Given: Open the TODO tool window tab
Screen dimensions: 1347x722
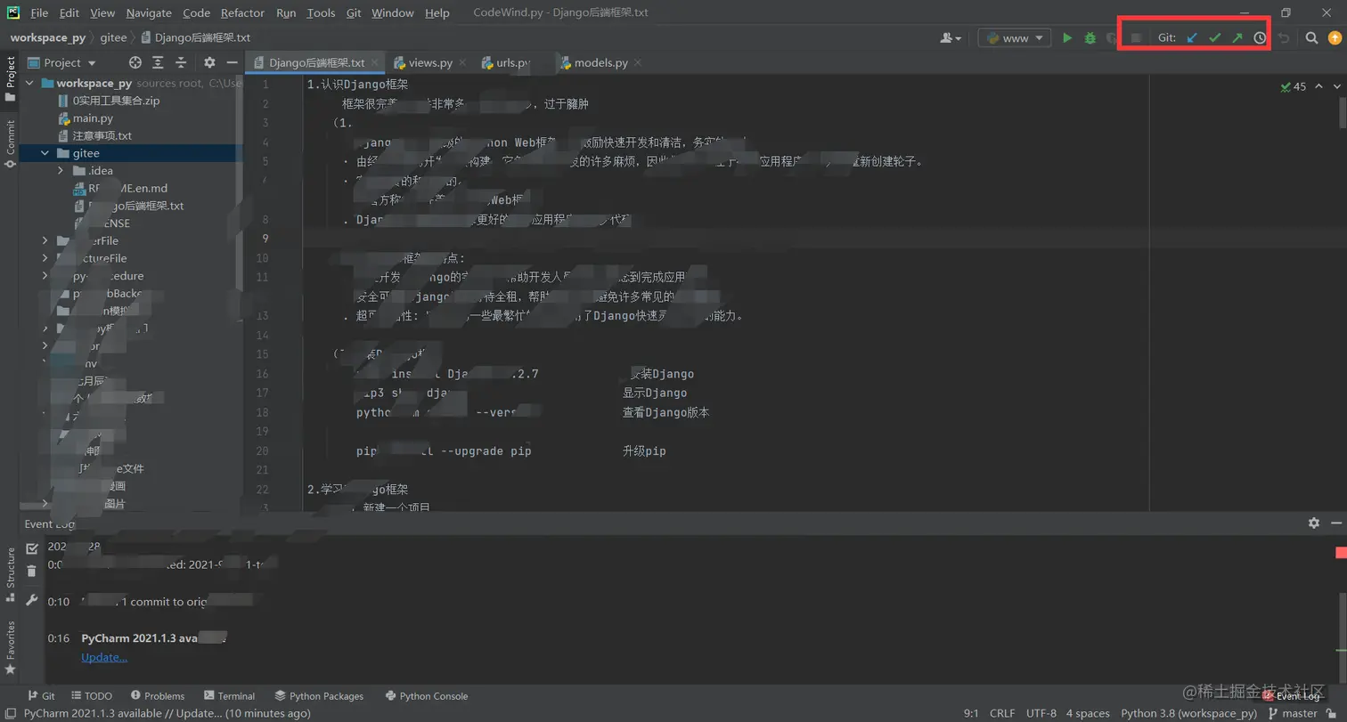Looking at the screenshot, I should 91,696.
